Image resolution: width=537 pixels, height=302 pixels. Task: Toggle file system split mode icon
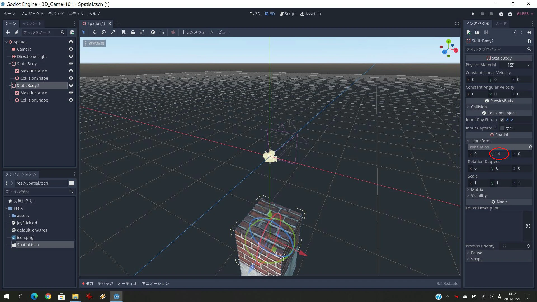click(x=72, y=183)
